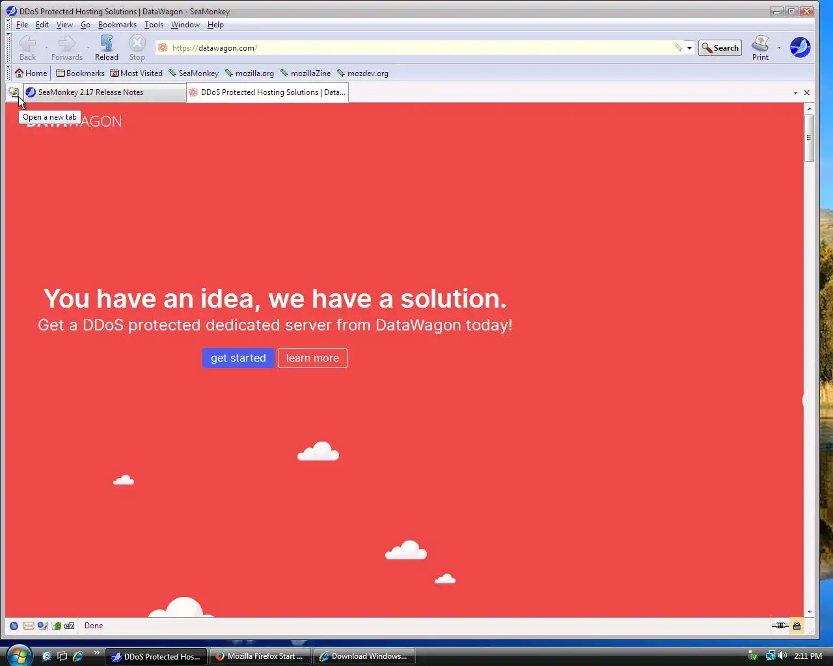Open the Go menu
This screenshot has width=833, height=666.
[x=85, y=25]
